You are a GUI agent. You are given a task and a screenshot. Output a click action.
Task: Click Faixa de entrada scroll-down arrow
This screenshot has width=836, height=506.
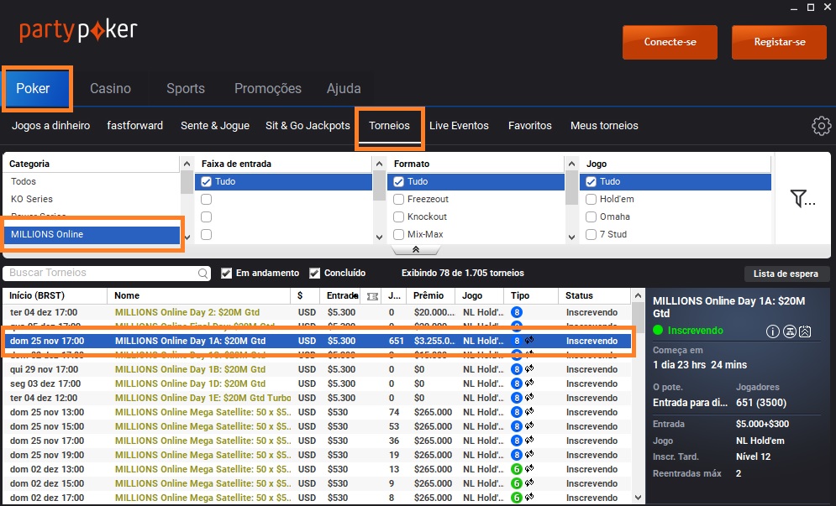[x=379, y=237]
